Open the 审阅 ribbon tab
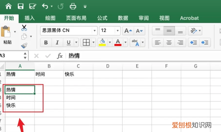Screen dimensions: 221x132 144,18
